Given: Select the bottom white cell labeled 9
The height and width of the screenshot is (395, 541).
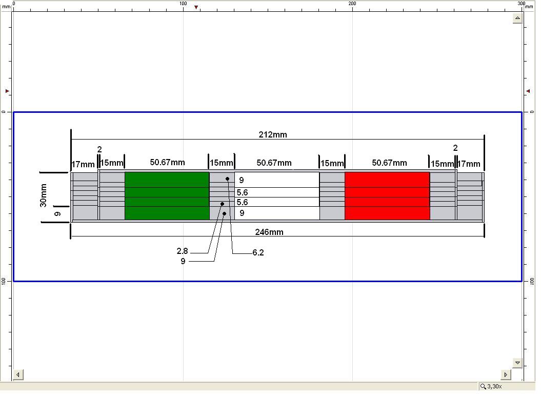Looking at the screenshot, I should (277, 213).
